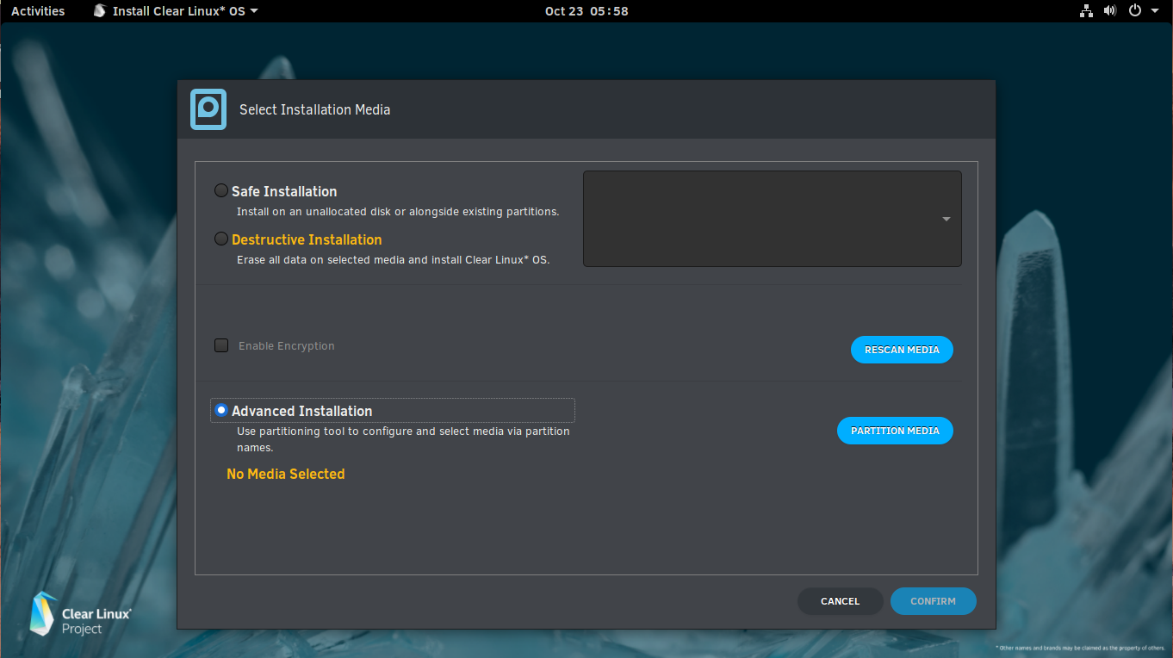The image size is (1173, 658).
Task: Click the volume speaker icon in top bar
Action: tap(1110, 11)
